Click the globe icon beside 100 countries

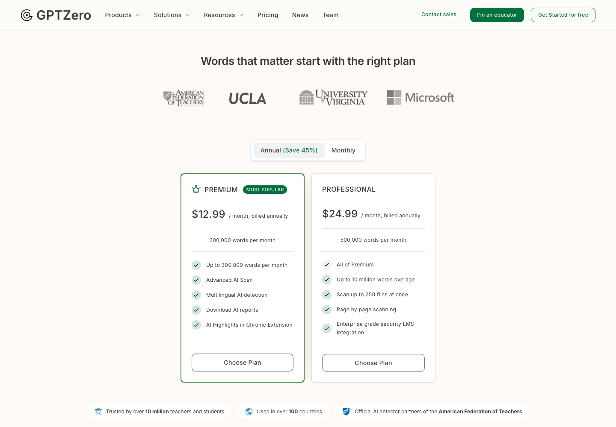[x=249, y=412]
